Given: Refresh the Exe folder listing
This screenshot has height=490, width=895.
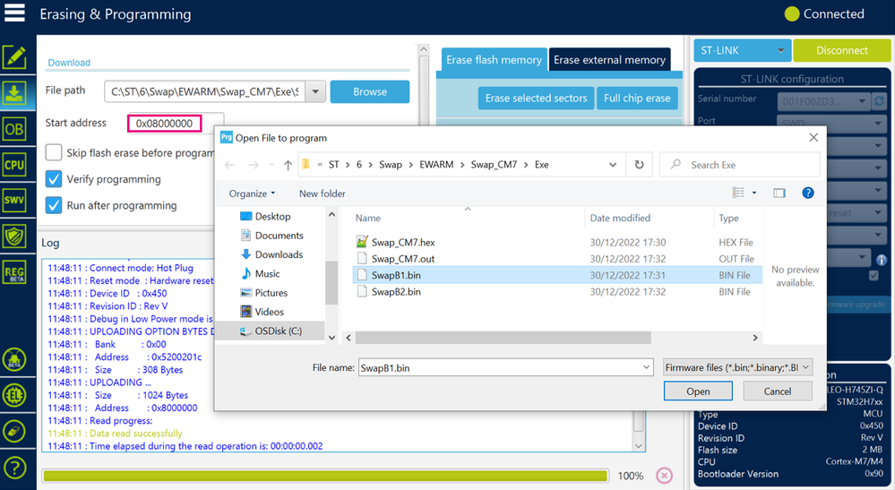Looking at the screenshot, I should coord(640,165).
